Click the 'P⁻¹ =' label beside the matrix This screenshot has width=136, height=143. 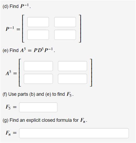13,29
